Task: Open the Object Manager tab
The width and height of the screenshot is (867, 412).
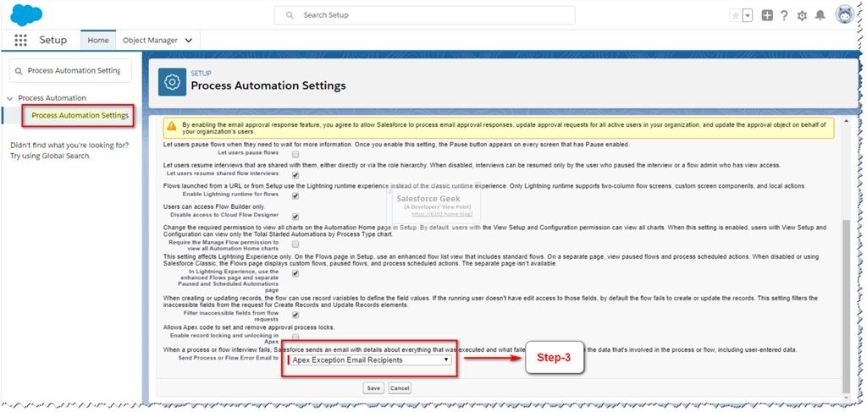Action: [x=150, y=41]
